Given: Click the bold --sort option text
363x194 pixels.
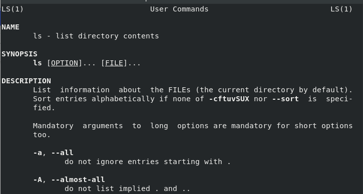Looking at the screenshot, I should (285, 99).
